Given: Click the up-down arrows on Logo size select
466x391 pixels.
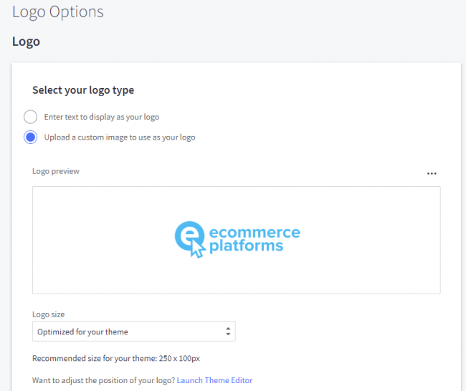Looking at the screenshot, I should (228, 332).
